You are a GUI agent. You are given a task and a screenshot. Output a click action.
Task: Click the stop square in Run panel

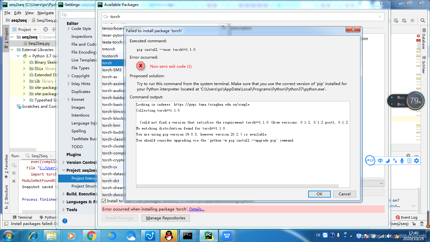14,173
